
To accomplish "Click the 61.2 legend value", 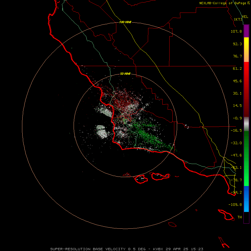I will 237,69.
